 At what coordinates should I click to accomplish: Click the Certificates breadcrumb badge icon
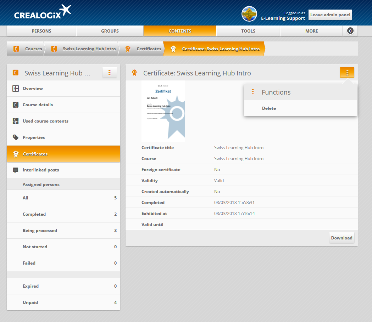coord(128,49)
